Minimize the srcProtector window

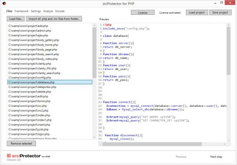(215, 3)
